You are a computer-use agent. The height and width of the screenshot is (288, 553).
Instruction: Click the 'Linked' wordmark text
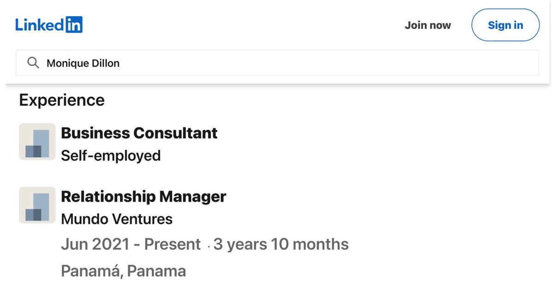tap(40, 24)
